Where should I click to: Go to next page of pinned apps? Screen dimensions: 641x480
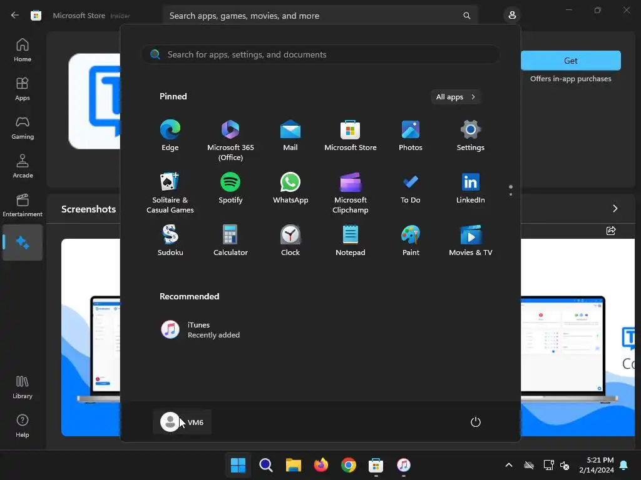tap(511, 194)
